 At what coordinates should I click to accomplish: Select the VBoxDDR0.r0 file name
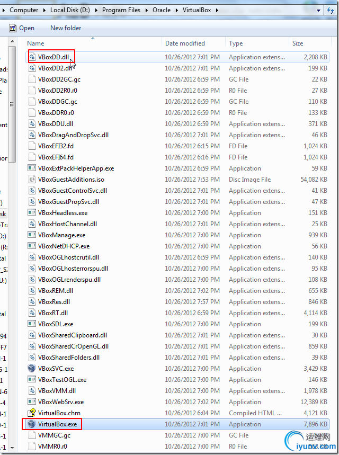[56, 113]
